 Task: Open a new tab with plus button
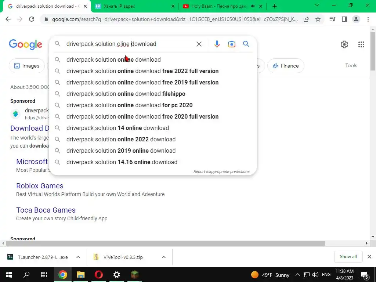pos(275,6)
